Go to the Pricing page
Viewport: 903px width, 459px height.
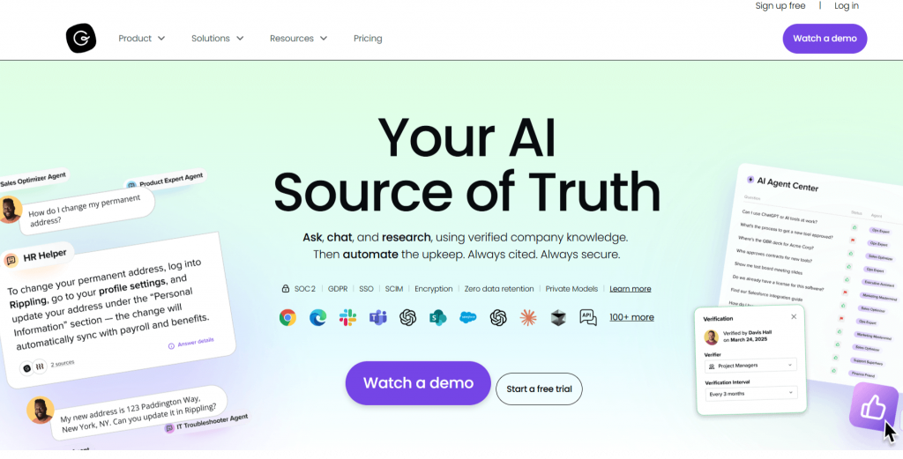pos(368,39)
